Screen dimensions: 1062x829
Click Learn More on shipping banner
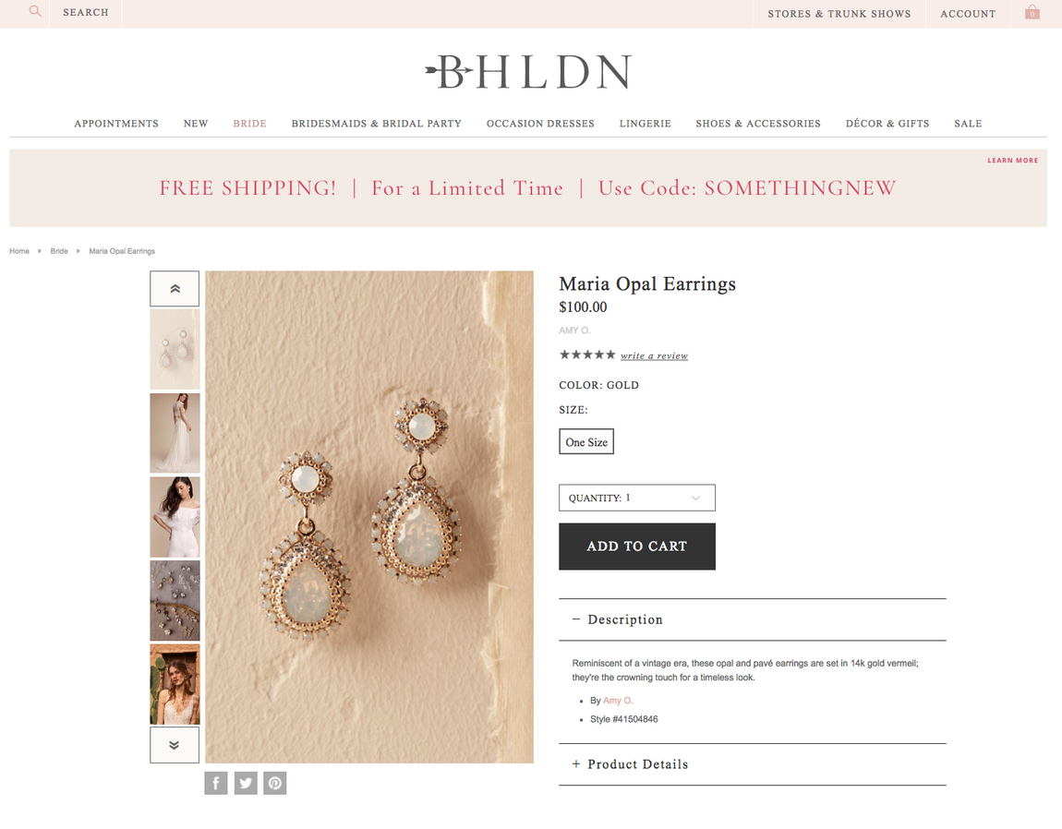pyautogui.click(x=1012, y=161)
